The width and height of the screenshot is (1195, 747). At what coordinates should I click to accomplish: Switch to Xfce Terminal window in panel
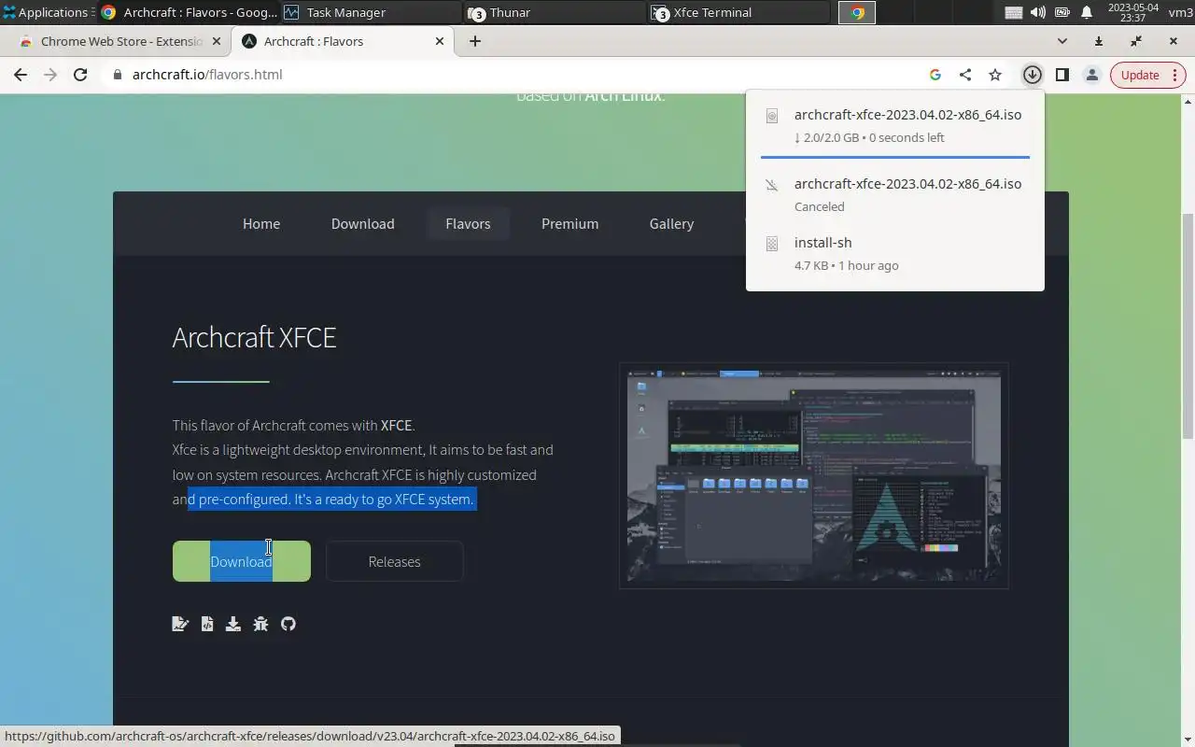[739, 12]
